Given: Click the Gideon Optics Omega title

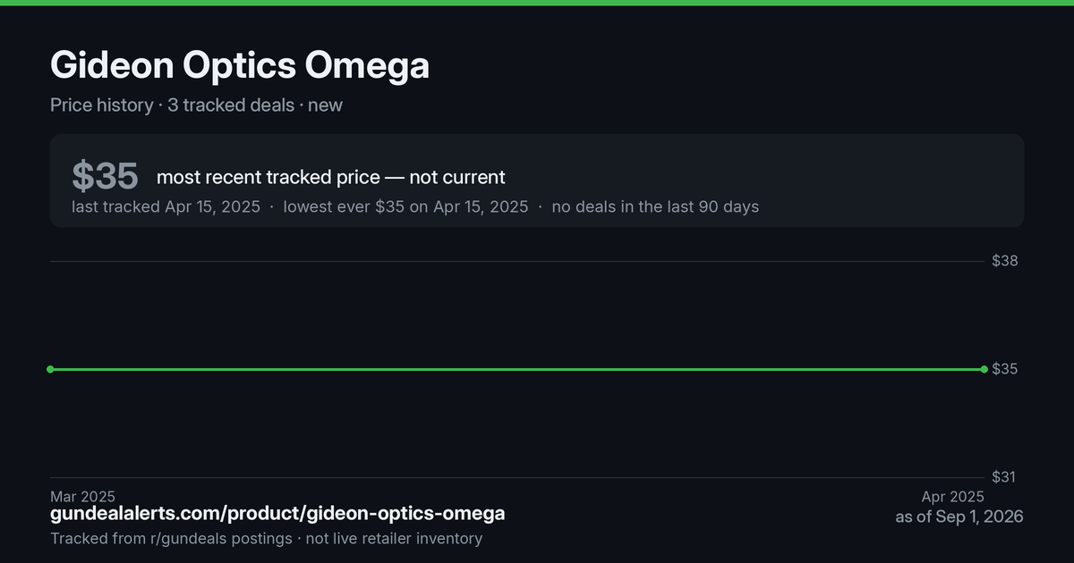Looking at the screenshot, I should 240,66.
